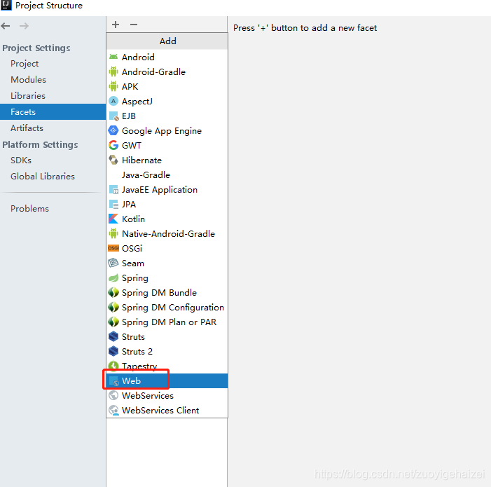The image size is (491, 487).
Task: Choose APK facet type
Action: click(x=167, y=86)
